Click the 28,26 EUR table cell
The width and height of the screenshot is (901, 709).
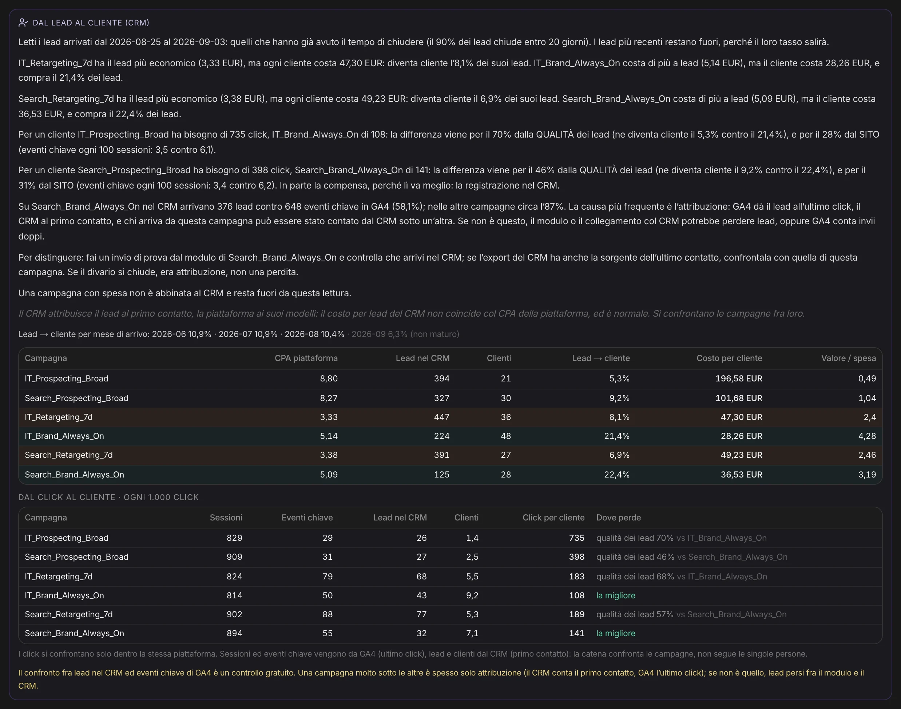pos(741,436)
